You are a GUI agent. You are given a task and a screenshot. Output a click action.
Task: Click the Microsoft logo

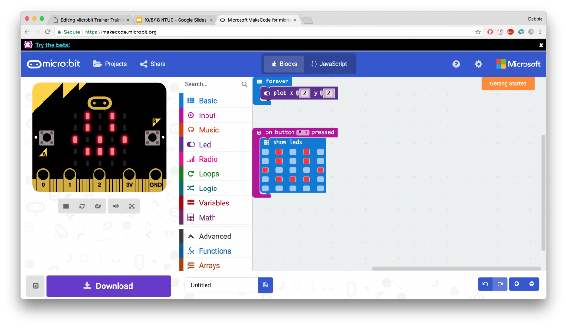518,64
